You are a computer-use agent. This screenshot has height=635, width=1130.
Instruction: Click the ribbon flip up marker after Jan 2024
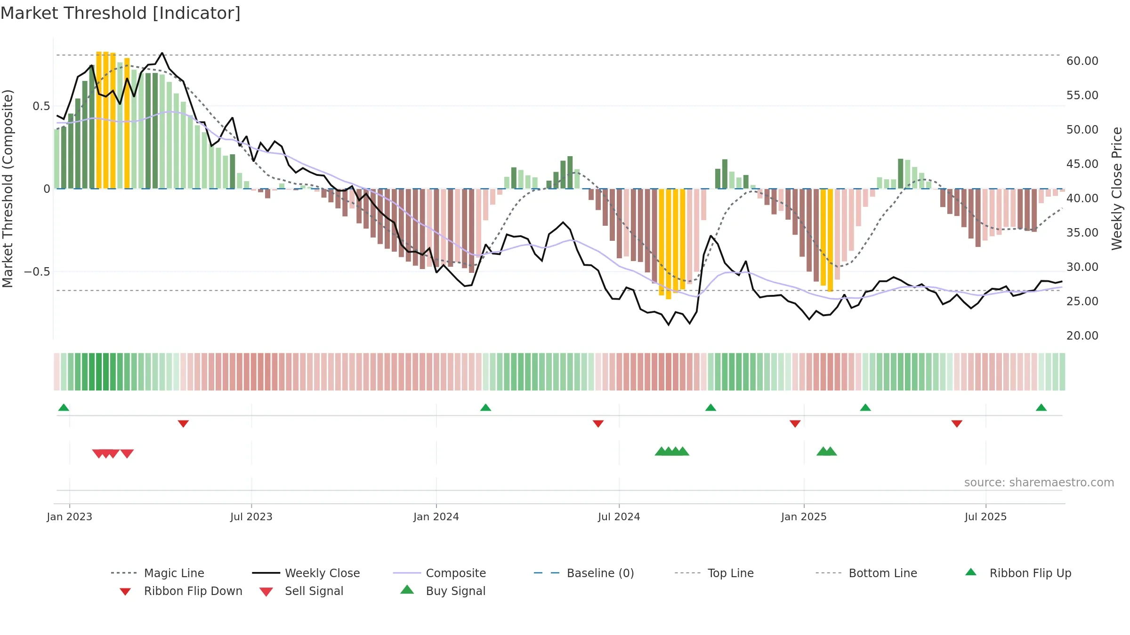(485, 407)
